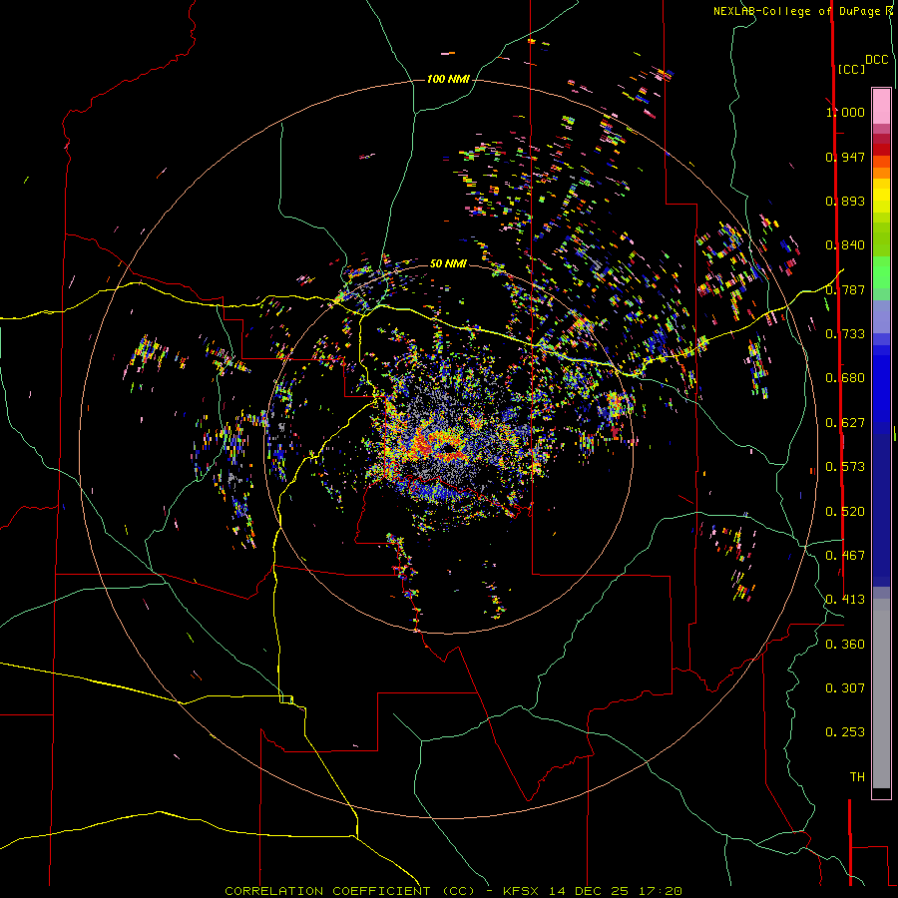The image size is (898, 898).
Task: Select the 0.307 scale value
Action: pyautogui.click(x=845, y=688)
